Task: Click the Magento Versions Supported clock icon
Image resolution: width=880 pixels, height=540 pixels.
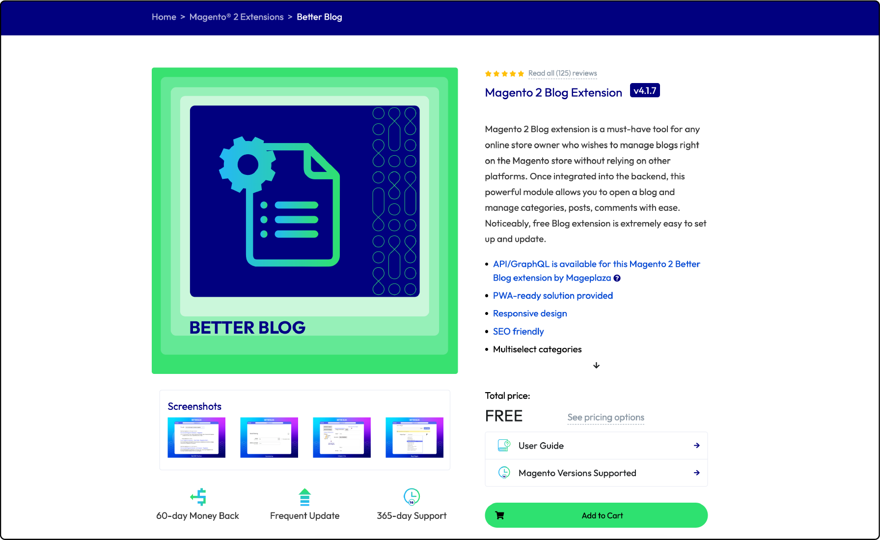Action: click(x=504, y=473)
